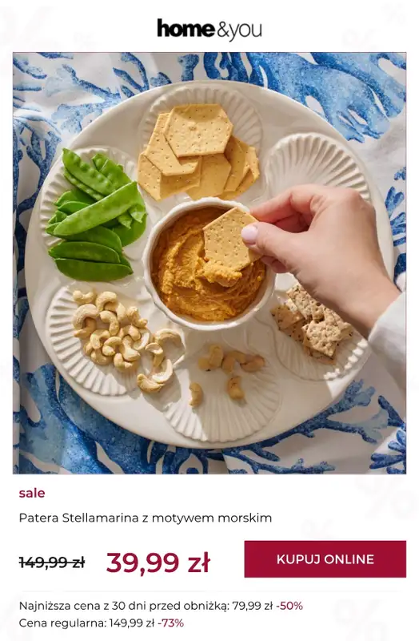Click the 39,99 zł sale price
The width and height of the screenshot is (419, 641).
[158, 562]
